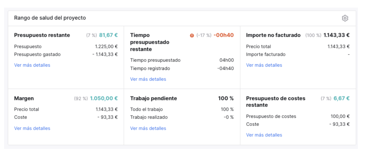Select the Rango de salud del proyecto title
The height and width of the screenshot is (154, 366).
(x=50, y=18)
